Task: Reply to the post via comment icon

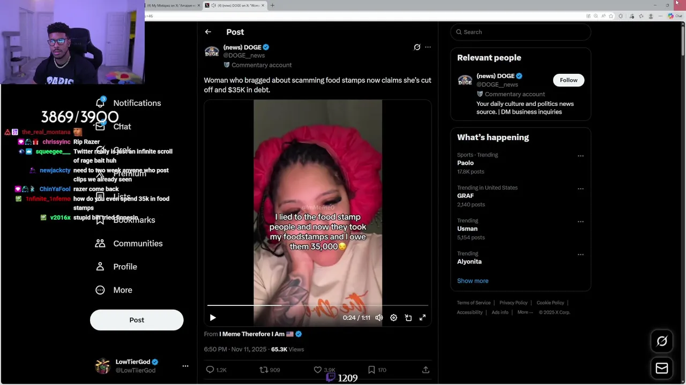Action: point(210,369)
